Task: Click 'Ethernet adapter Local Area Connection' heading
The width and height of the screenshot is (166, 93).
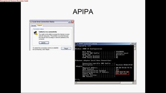Action: (93, 60)
